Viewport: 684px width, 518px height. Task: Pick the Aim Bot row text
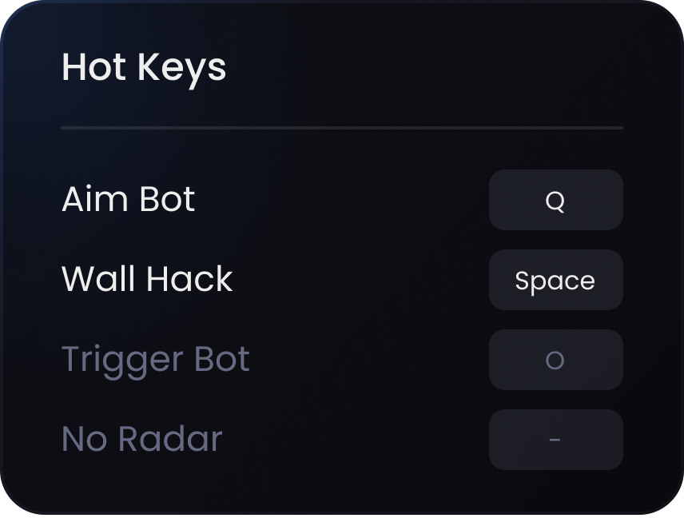pos(128,199)
